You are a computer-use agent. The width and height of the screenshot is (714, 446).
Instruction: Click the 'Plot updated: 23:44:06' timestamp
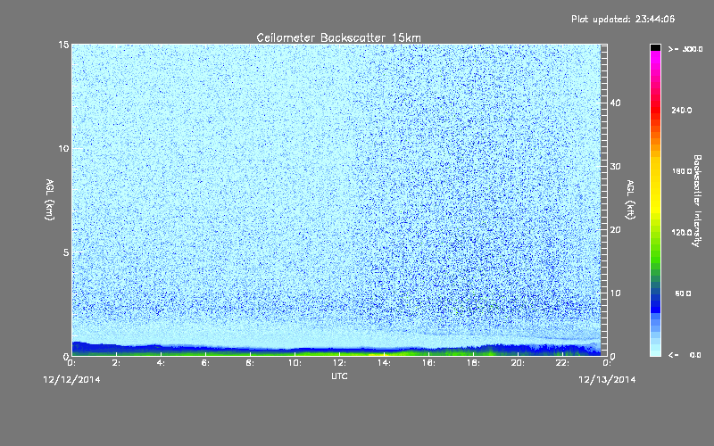[x=623, y=19]
